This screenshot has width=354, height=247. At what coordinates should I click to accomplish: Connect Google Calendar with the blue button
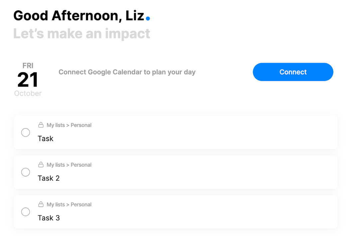pyautogui.click(x=293, y=72)
